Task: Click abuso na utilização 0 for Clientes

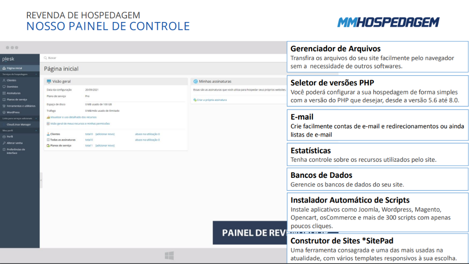Action: [147, 134]
